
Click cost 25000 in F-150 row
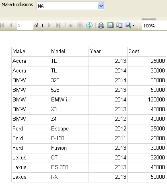pos(158,138)
